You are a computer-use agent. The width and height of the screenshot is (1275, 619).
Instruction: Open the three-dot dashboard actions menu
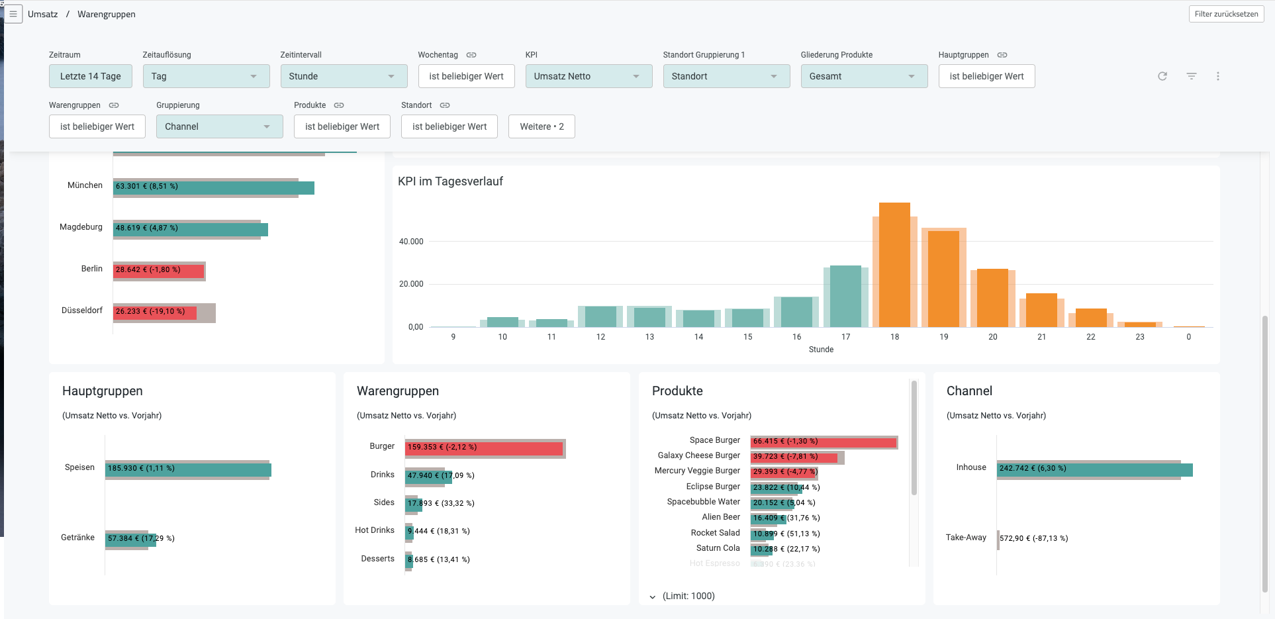pos(1218,76)
